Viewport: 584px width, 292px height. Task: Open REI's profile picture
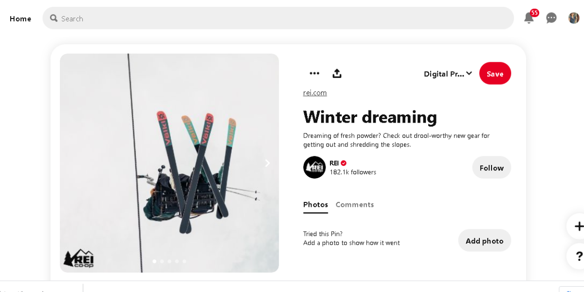(314, 167)
